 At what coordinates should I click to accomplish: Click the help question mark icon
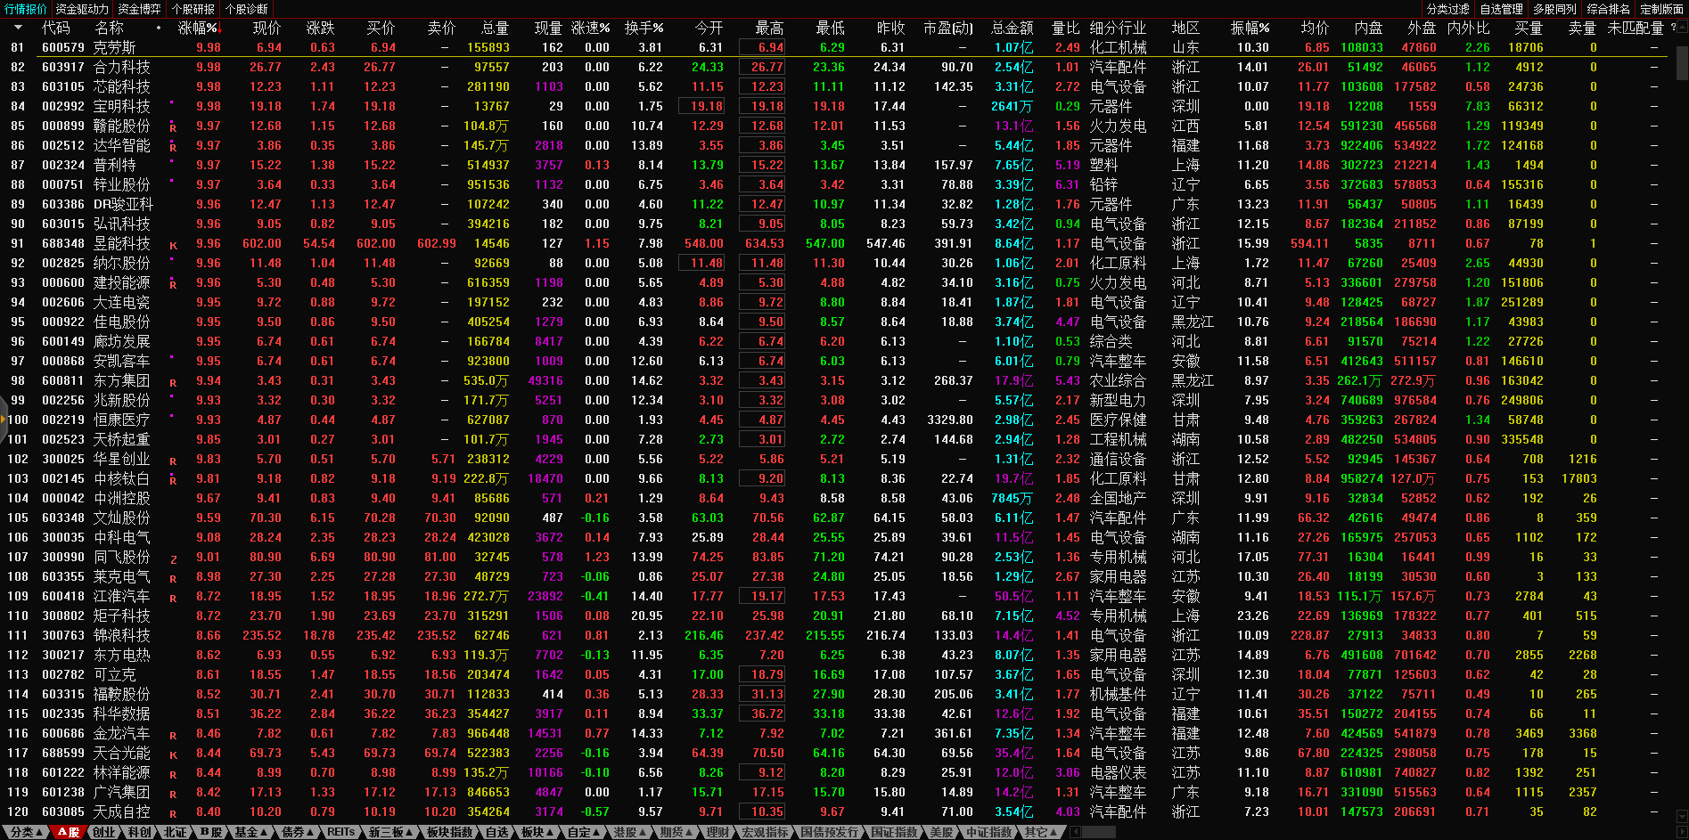[x=1673, y=28]
